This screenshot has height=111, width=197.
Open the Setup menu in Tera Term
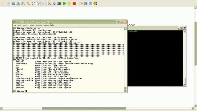tap(25, 25)
